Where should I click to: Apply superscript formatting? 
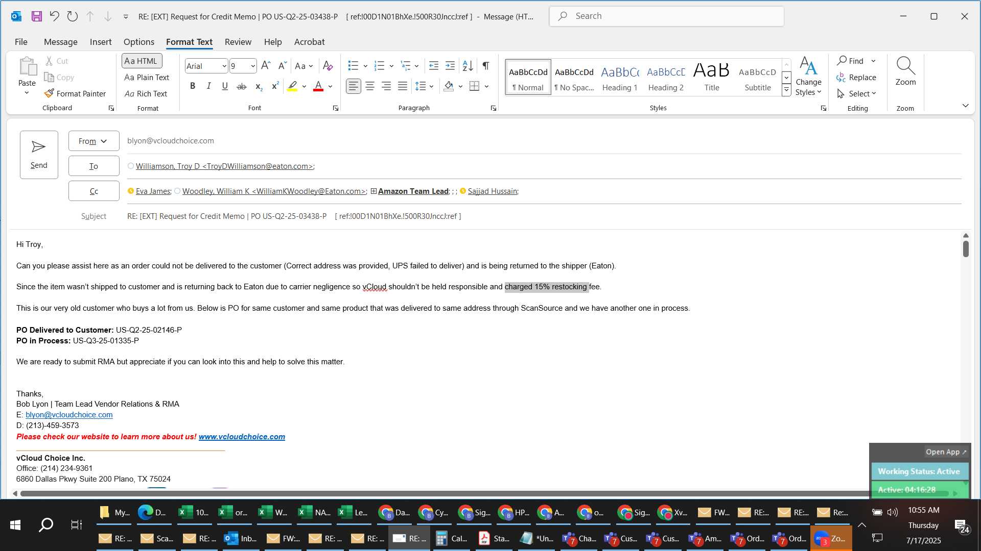(x=275, y=86)
